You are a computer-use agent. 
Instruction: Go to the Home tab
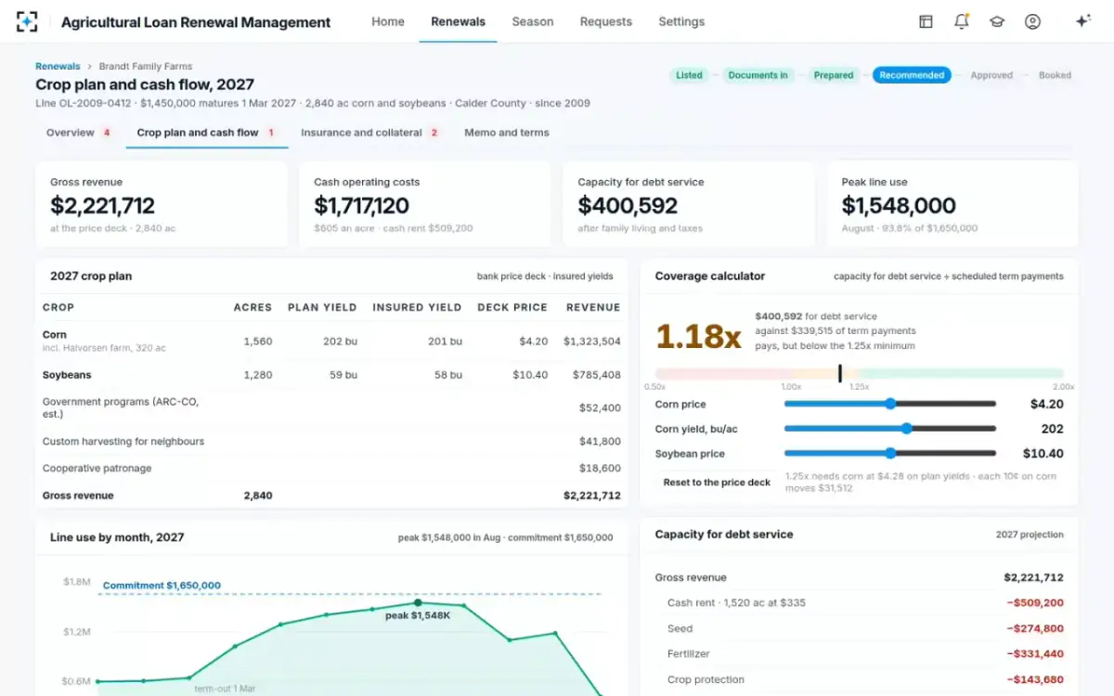[388, 21]
